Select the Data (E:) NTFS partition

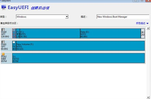(x=110, y=34)
